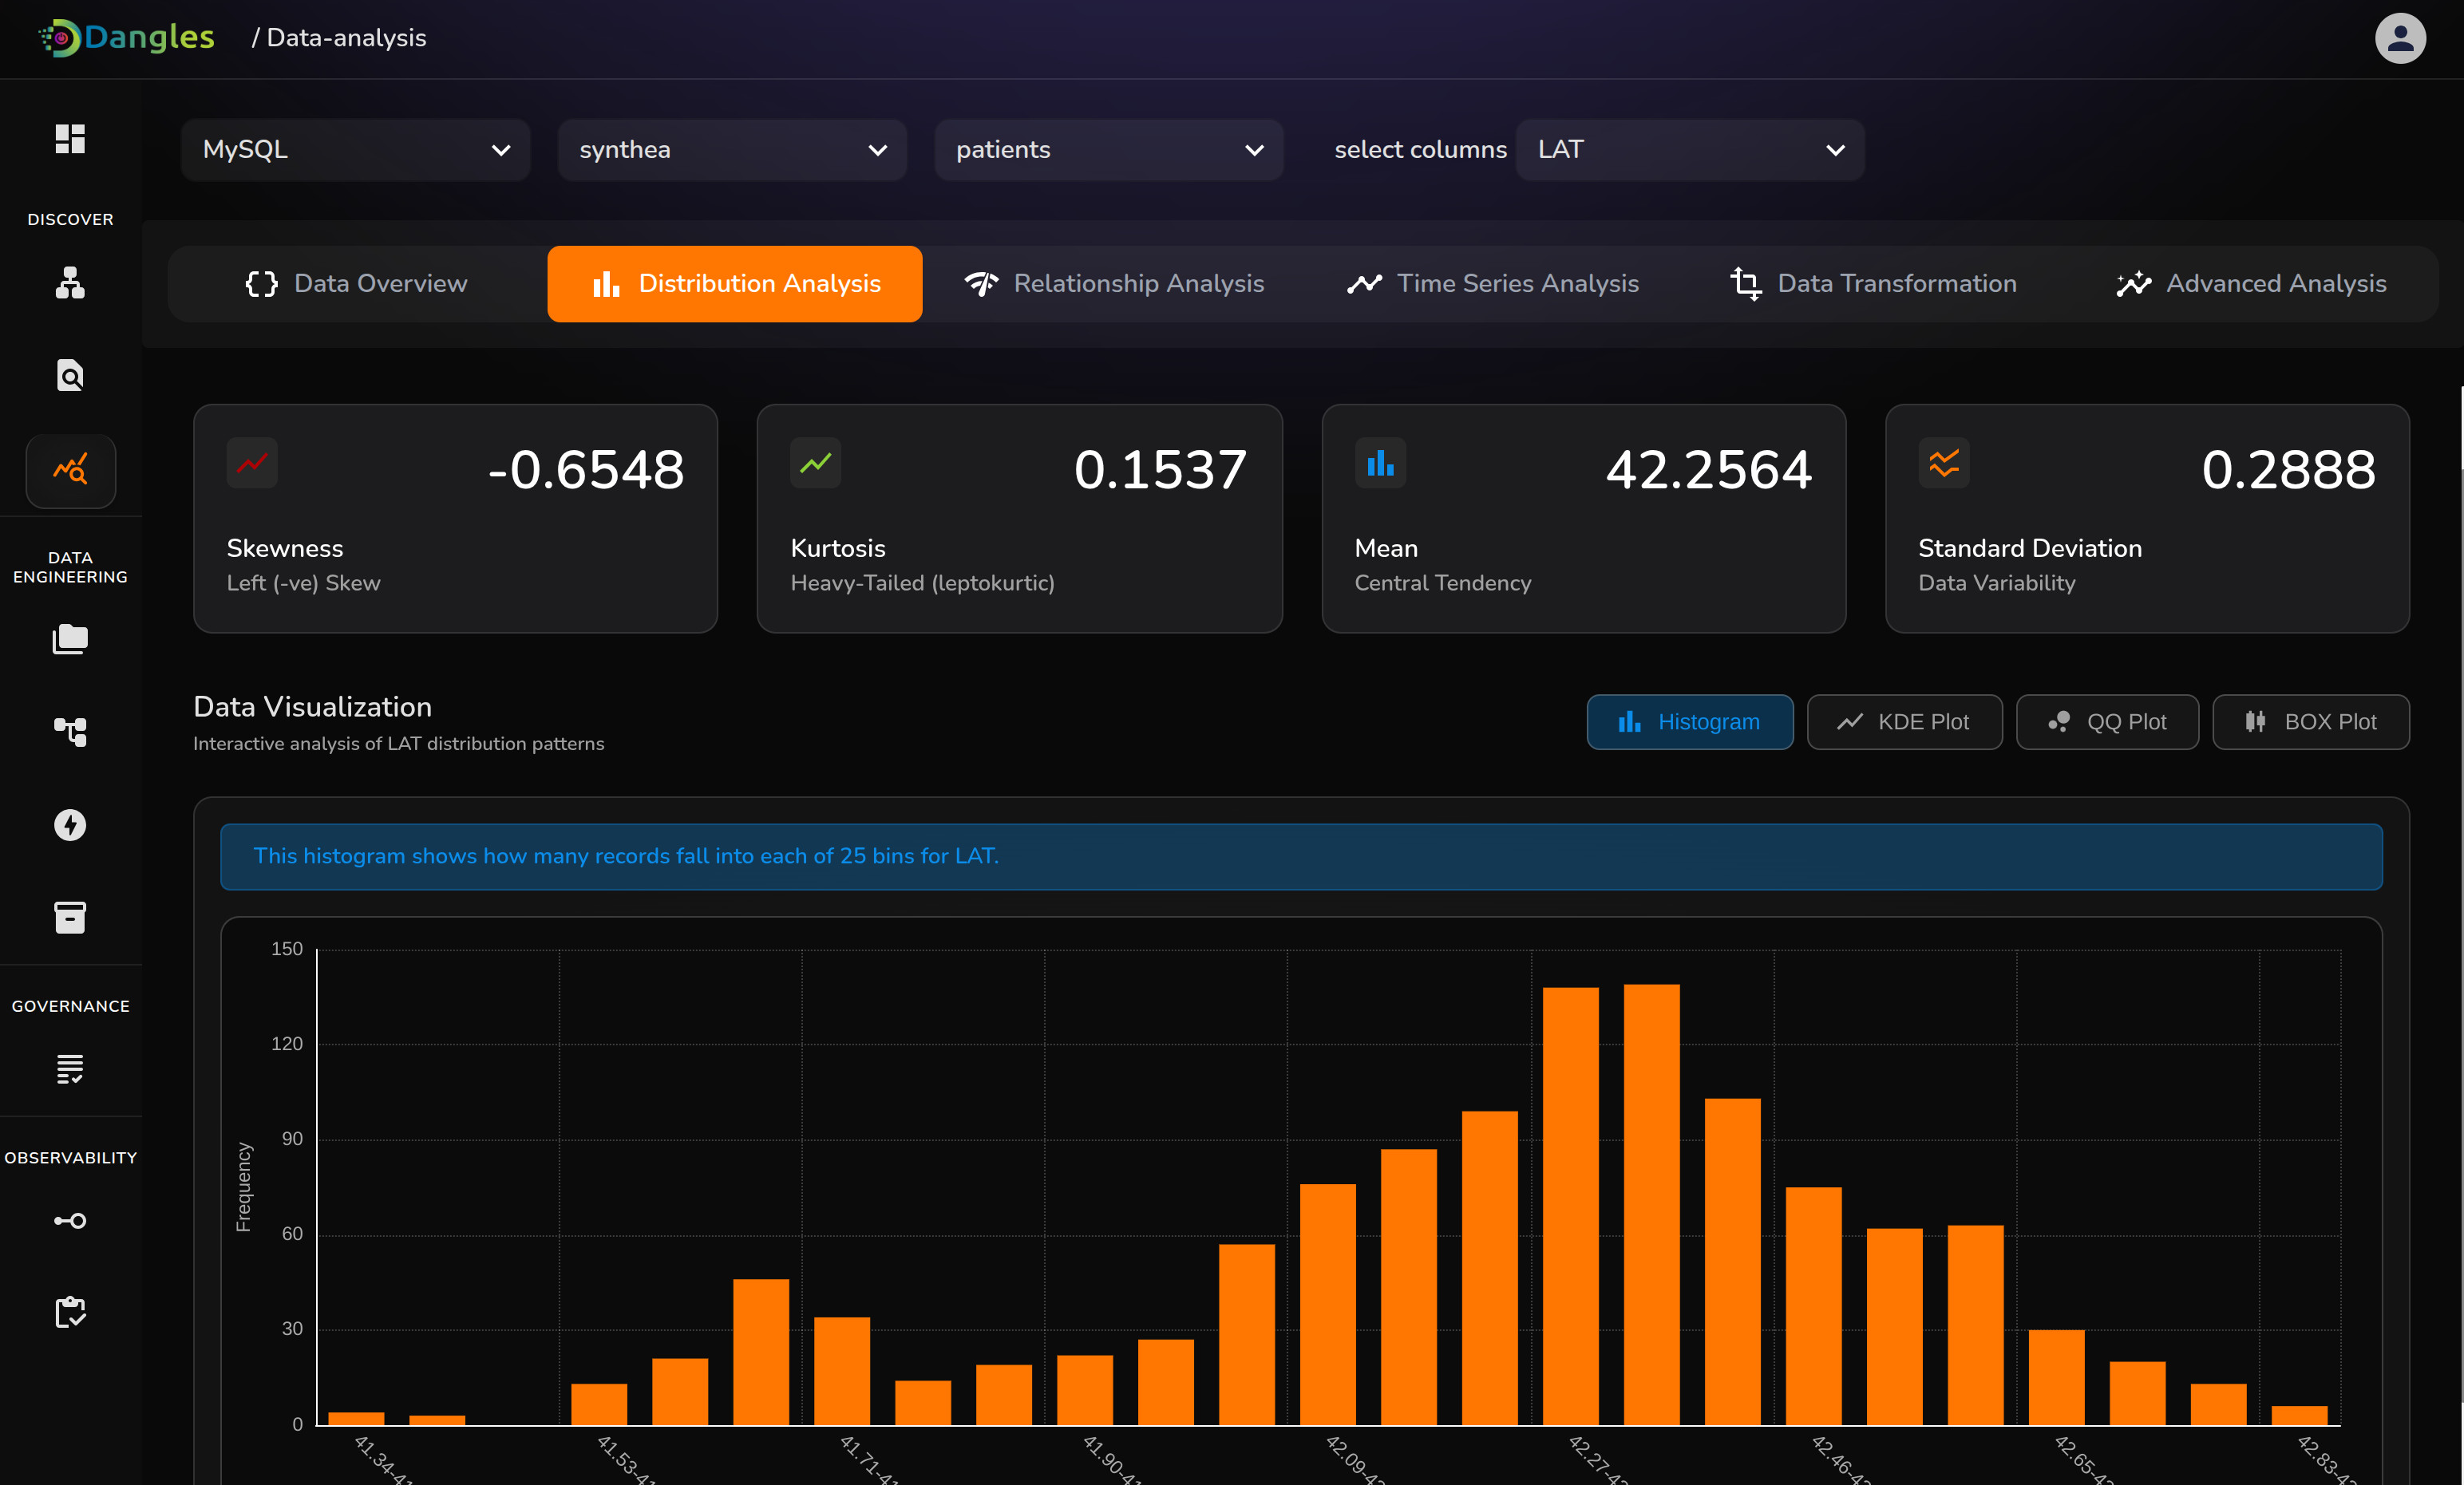
Task: Expand the LAT column selector dropdown
Action: click(x=1689, y=150)
